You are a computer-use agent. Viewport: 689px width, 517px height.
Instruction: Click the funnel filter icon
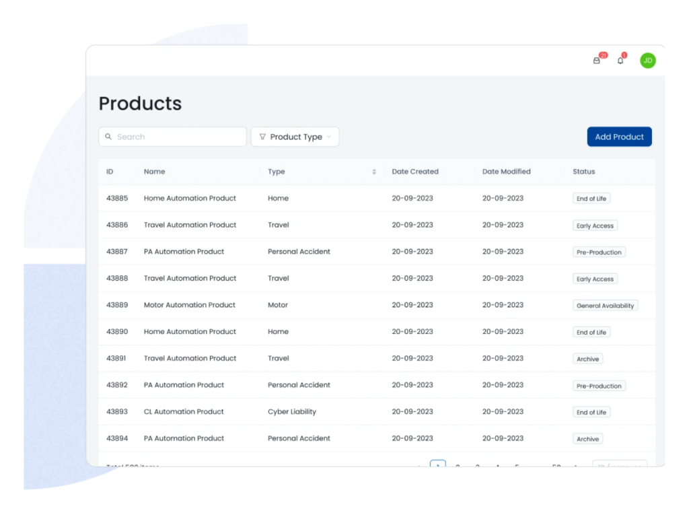[262, 137]
